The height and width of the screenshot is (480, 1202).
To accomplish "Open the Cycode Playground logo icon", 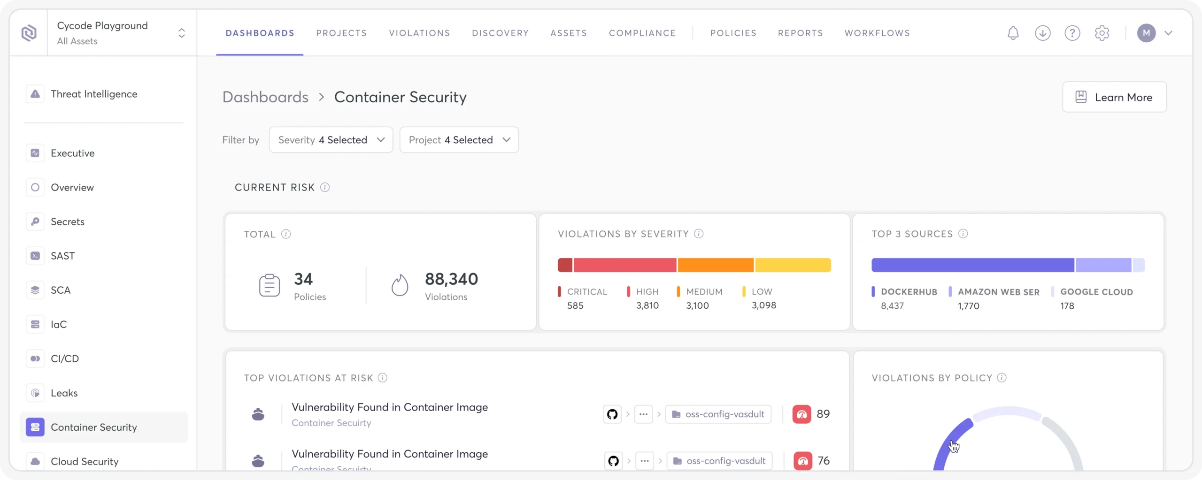I will point(29,32).
